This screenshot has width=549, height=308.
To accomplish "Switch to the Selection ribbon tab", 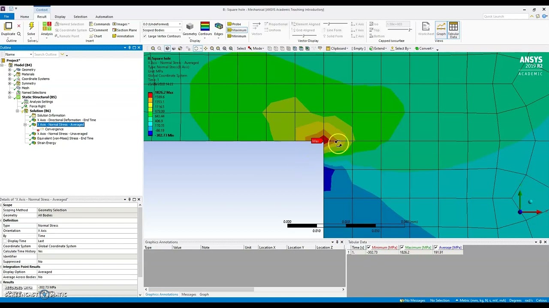I will [80, 17].
